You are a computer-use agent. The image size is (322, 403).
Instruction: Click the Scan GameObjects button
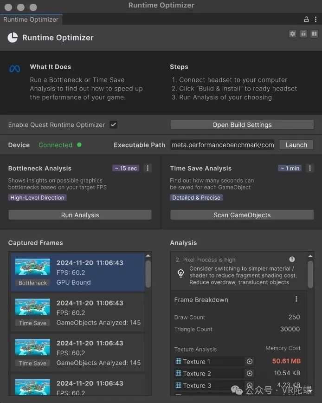(x=242, y=215)
